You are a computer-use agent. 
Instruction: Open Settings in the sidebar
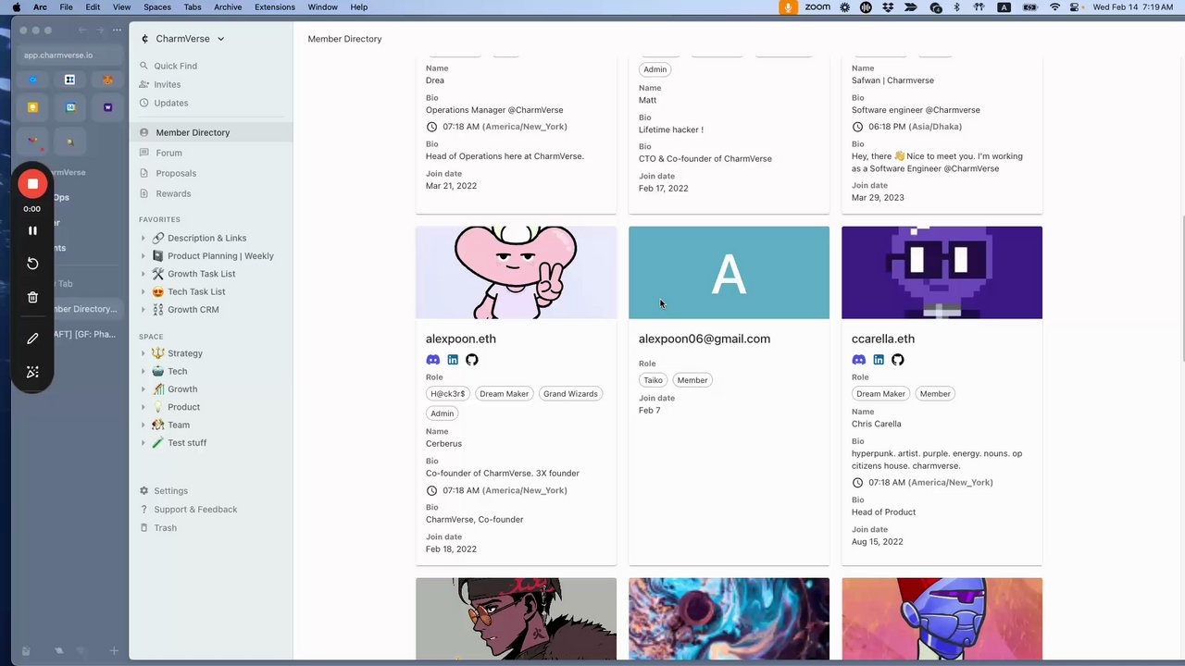point(211,490)
